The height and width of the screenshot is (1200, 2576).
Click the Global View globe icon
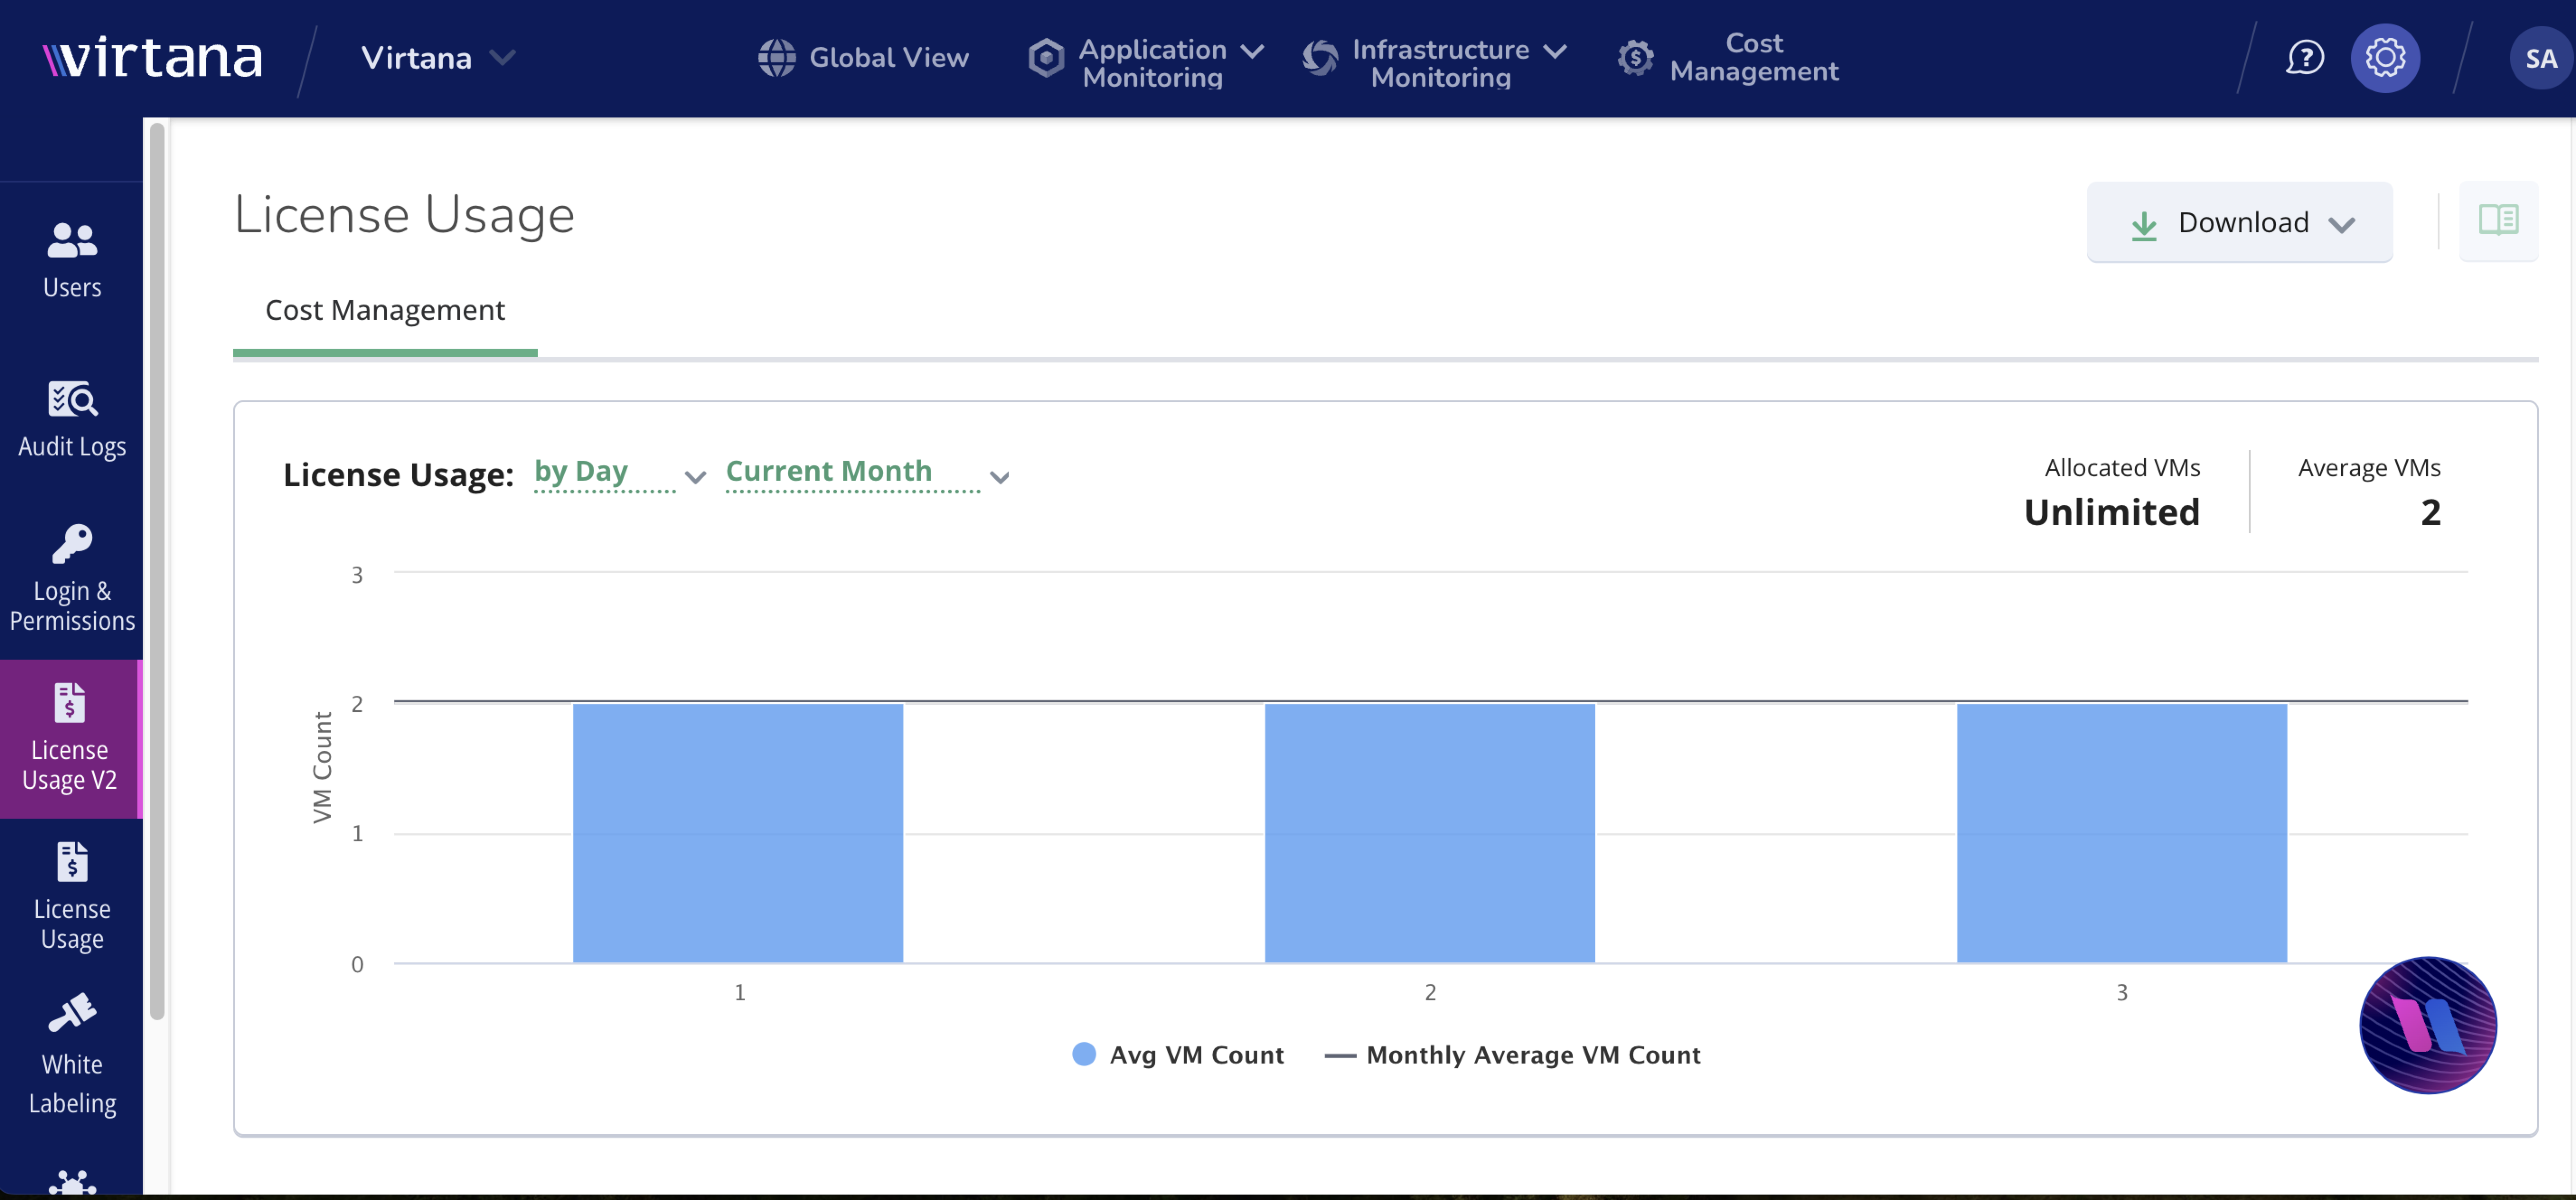776,58
